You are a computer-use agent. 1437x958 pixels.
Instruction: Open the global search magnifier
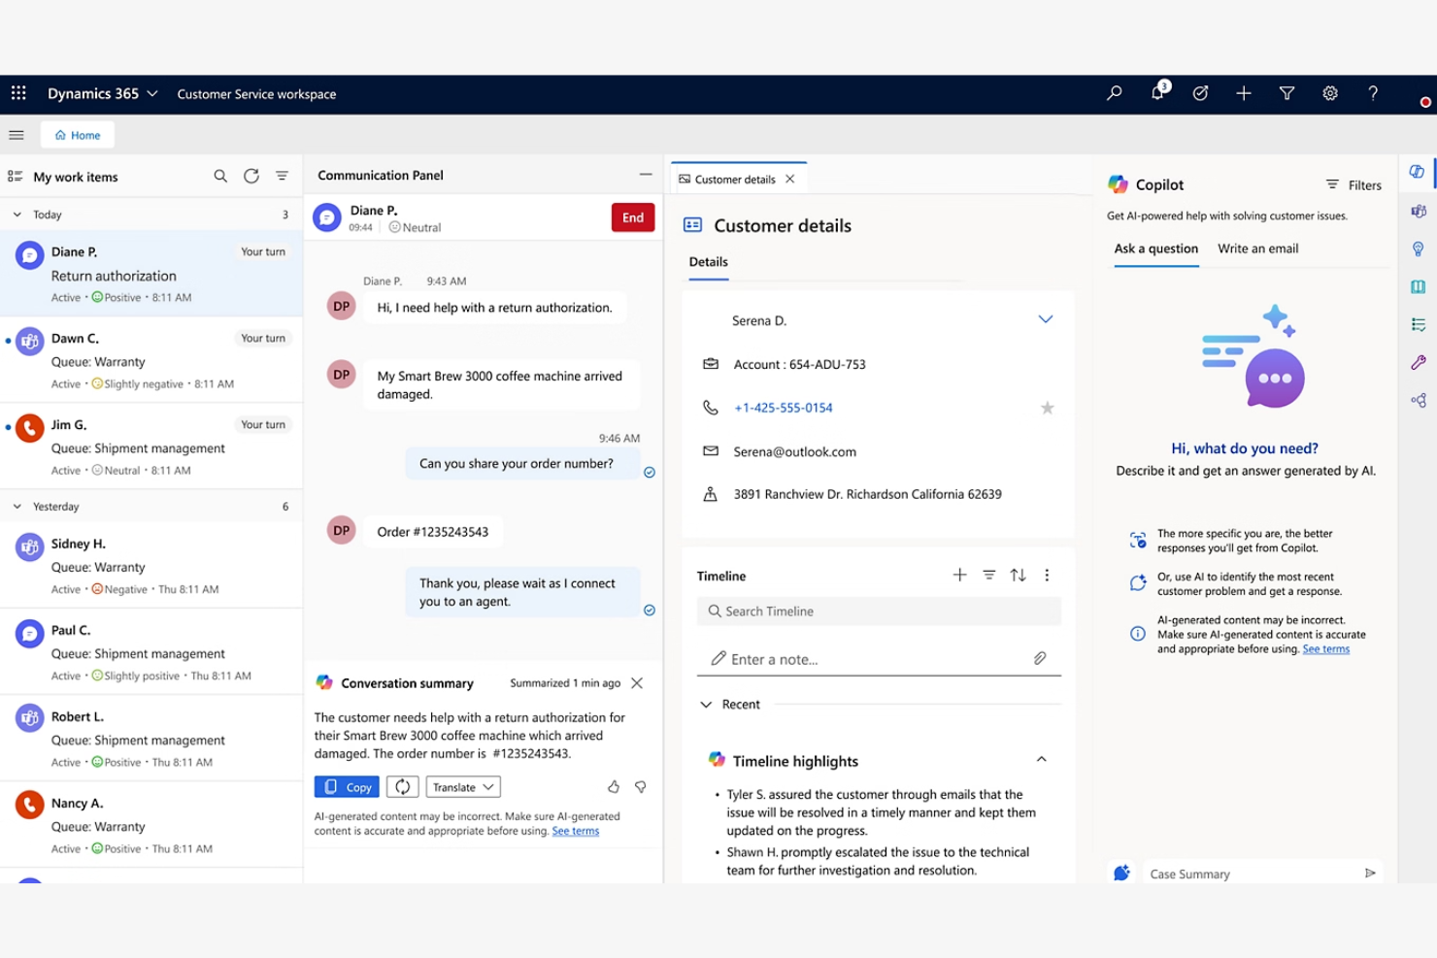(x=1113, y=93)
